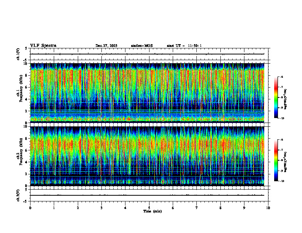This screenshot has height=233, width=302.
Task: Click the ch.1 power colorbar gradient
Action: [276, 97]
